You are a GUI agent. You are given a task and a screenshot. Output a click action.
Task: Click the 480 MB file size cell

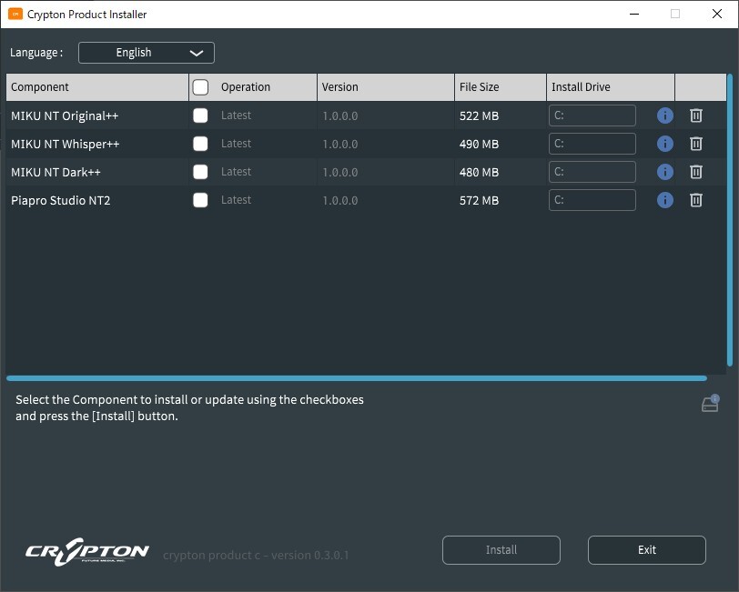(479, 173)
